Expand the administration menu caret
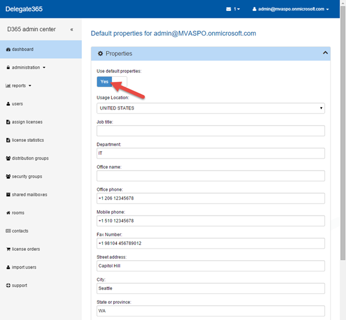This screenshot has height=320, width=346. (44, 67)
